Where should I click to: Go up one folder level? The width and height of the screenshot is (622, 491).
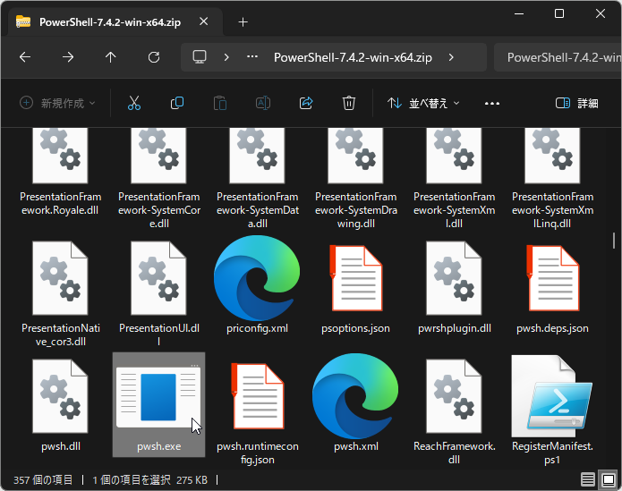click(x=111, y=57)
